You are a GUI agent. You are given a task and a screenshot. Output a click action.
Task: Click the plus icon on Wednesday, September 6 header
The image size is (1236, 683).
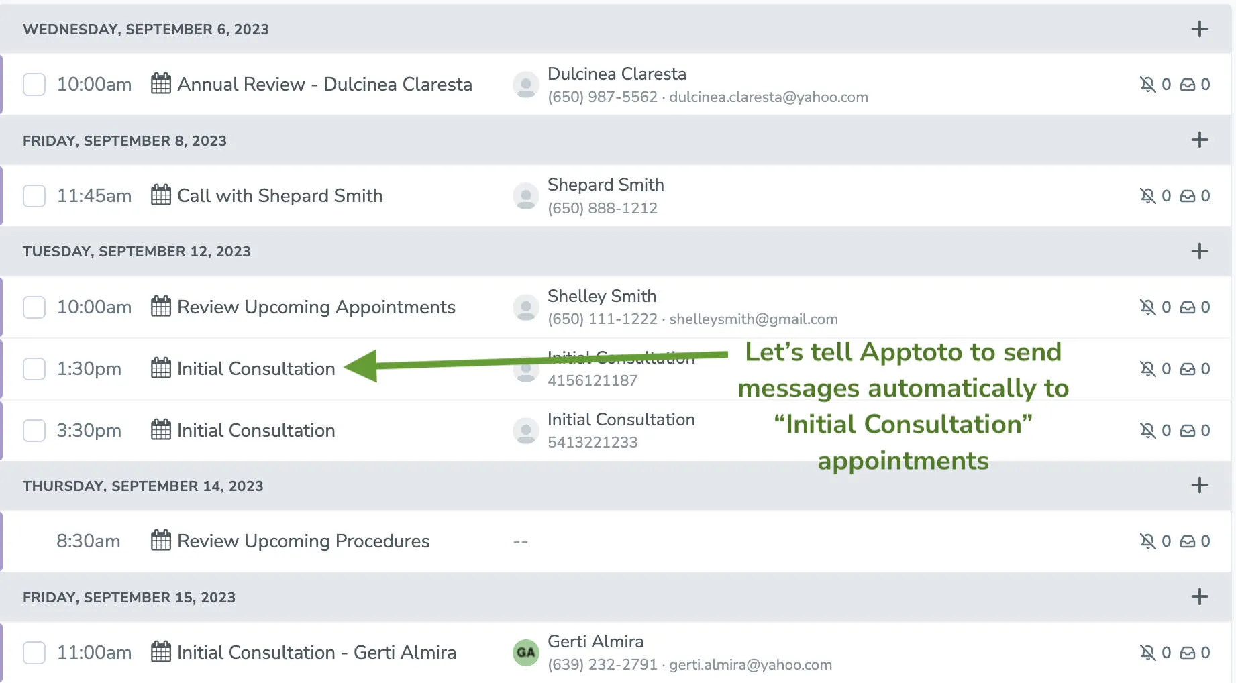pos(1198,29)
